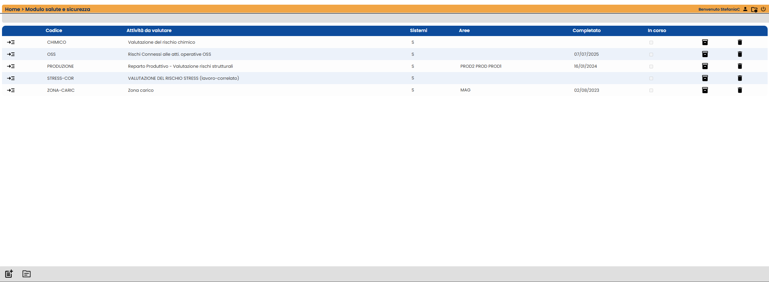769x282 pixels.
Task: Open the STRESS-COR row detail arrow icon
Action: (11, 78)
